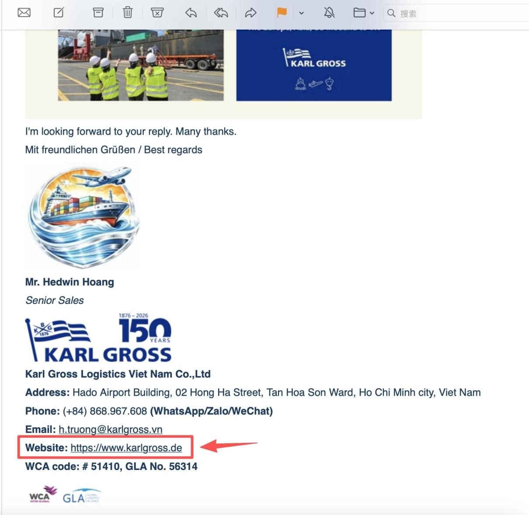Click the search field

(x=456, y=13)
